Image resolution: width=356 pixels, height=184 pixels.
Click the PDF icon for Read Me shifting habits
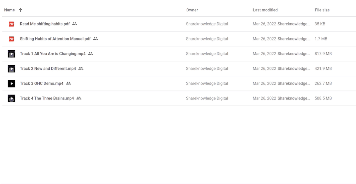coord(11,24)
